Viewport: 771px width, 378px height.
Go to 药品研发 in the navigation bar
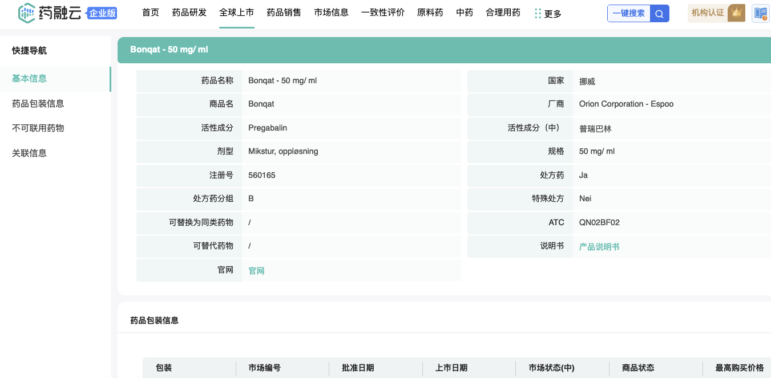click(x=189, y=13)
